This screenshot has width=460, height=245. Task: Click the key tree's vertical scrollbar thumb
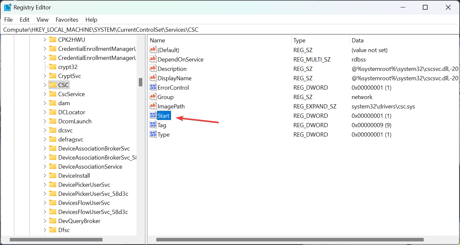(141, 82)
